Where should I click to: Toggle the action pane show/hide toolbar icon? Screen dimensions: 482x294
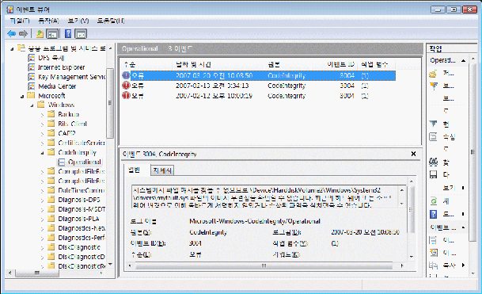tap(81, 33)
